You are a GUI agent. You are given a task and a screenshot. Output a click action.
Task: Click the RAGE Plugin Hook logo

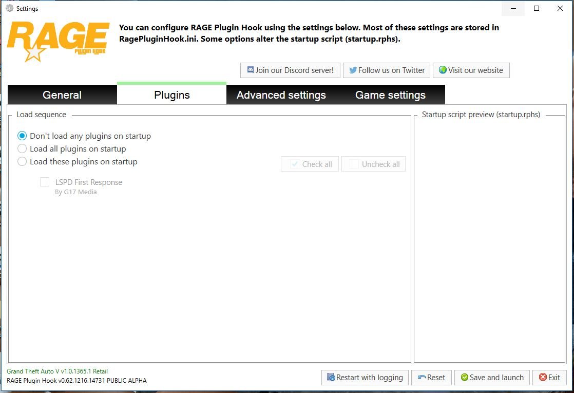58,41
